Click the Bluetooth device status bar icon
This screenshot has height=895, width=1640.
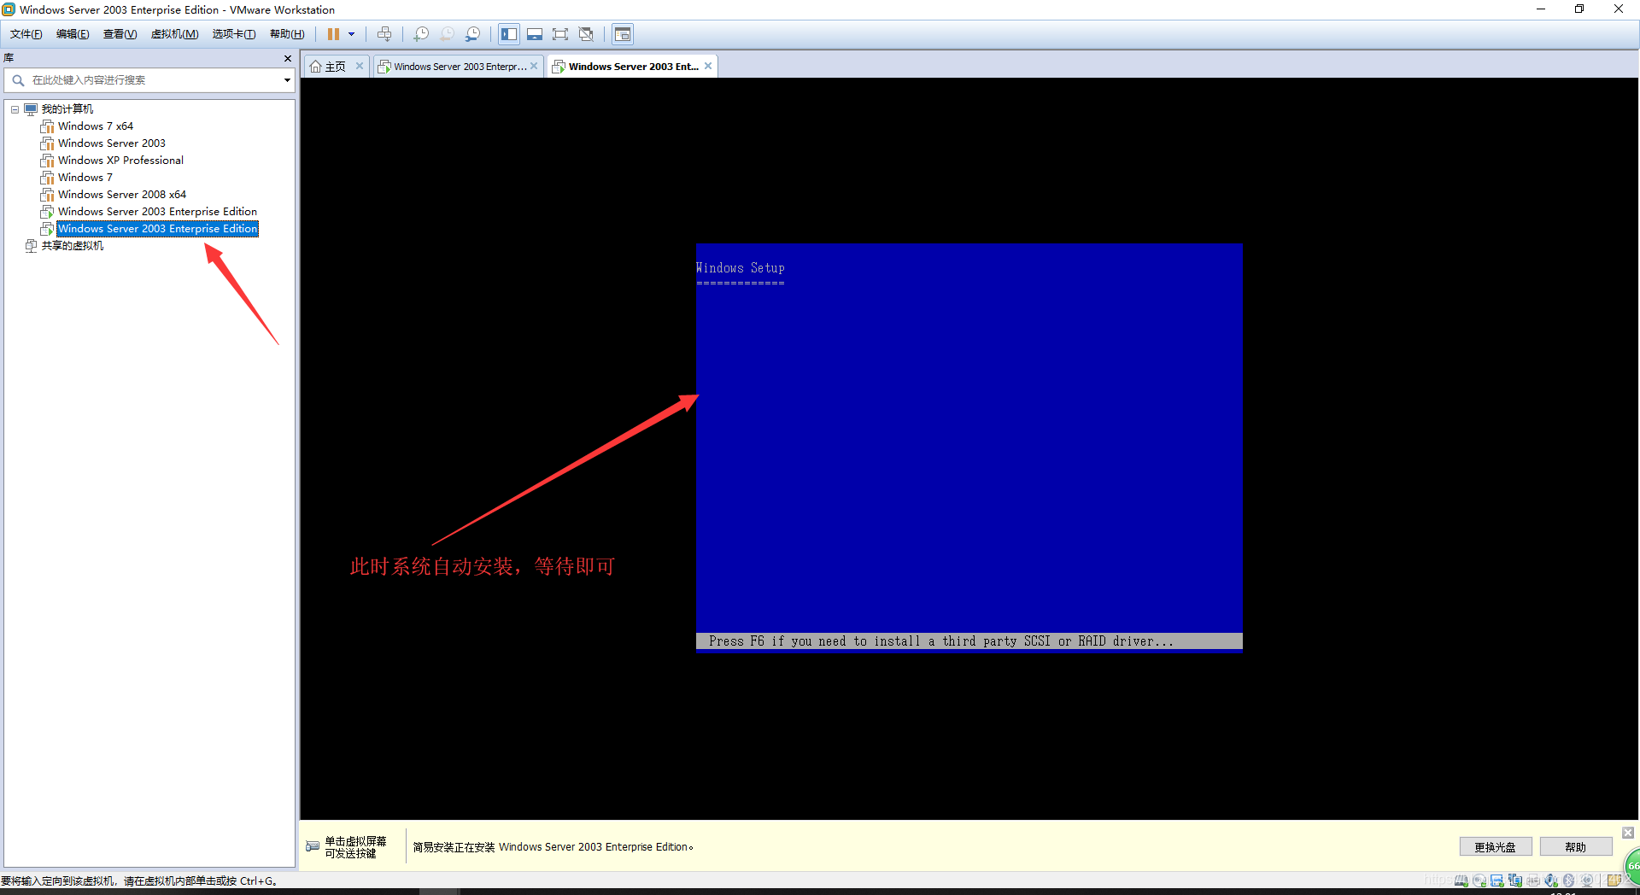(1568, 880)
